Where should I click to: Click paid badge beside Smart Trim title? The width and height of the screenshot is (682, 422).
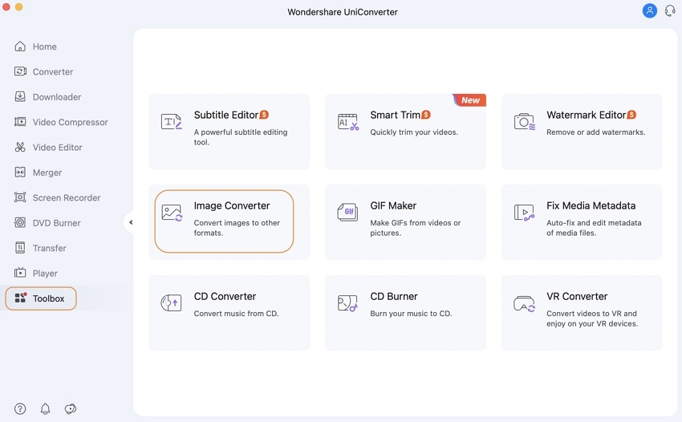[x=426, y=115]
